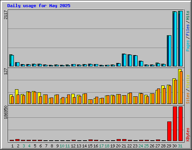The image size is (192, 150).
Task: Click the orange sites bar for day 30
Action: pyautogui.click(x=175, y=92)
